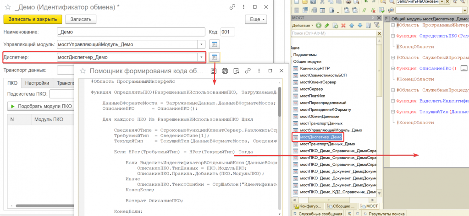The image size is (469, 216).
Task: Click Записать и закрыть
Action: point(33,19)
